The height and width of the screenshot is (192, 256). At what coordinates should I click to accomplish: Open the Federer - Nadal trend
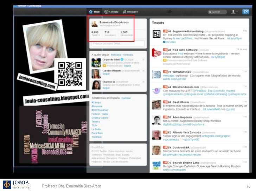pos(100,114)
